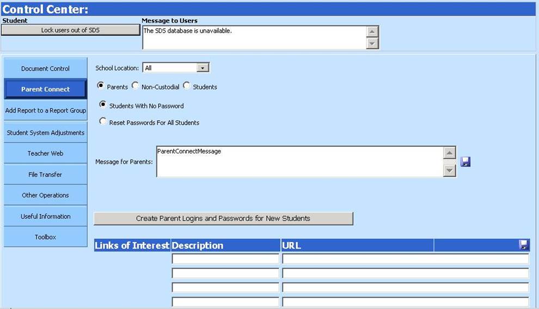This screenshot has height=309, width=539.
Task: Click the first Description input field
Action: 225,259
